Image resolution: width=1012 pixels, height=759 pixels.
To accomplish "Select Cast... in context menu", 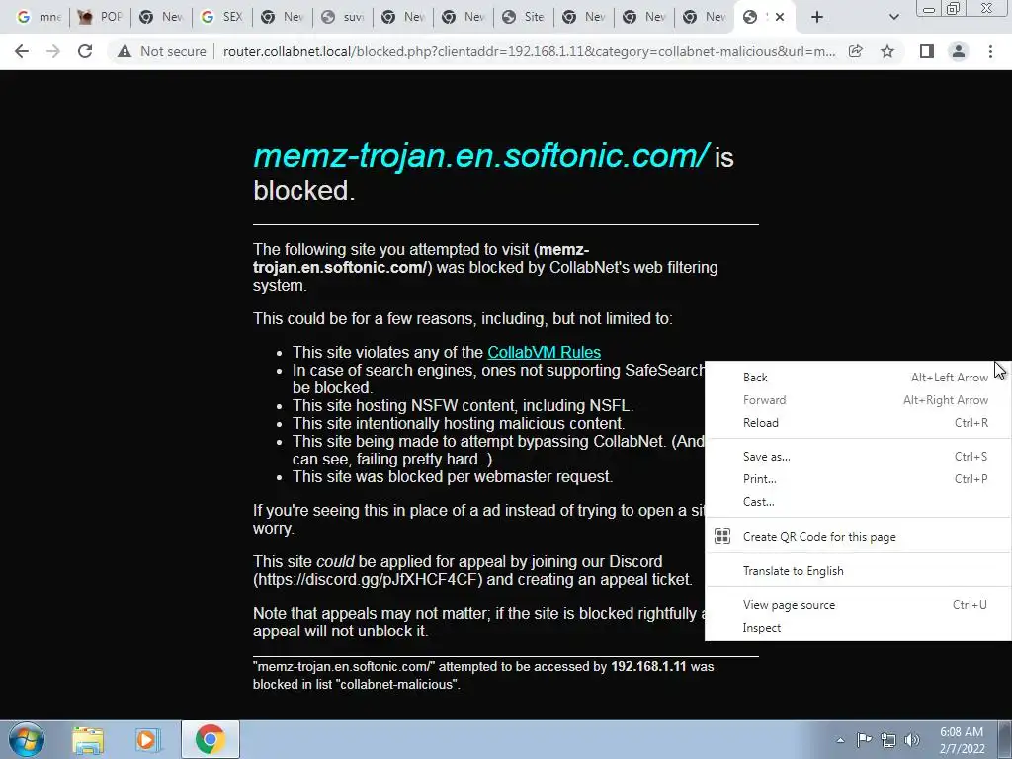I will (859, 501).
